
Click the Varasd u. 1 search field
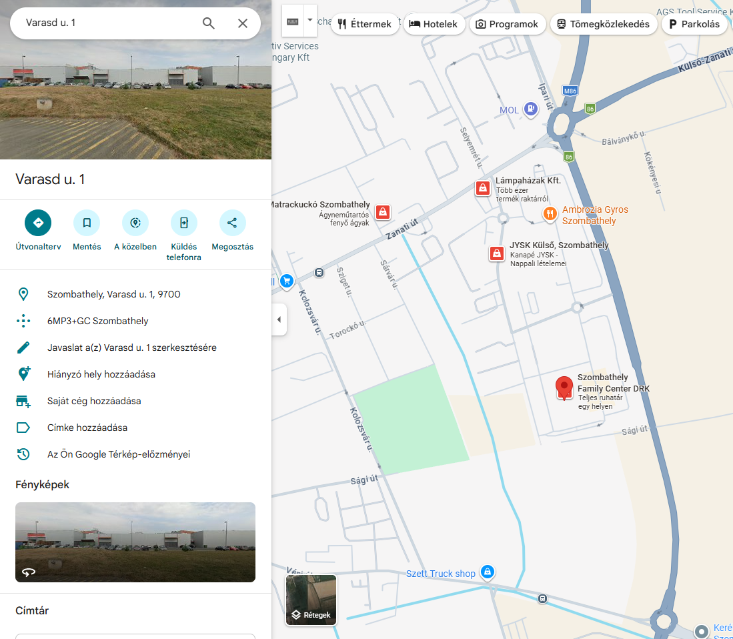(107, 23)
